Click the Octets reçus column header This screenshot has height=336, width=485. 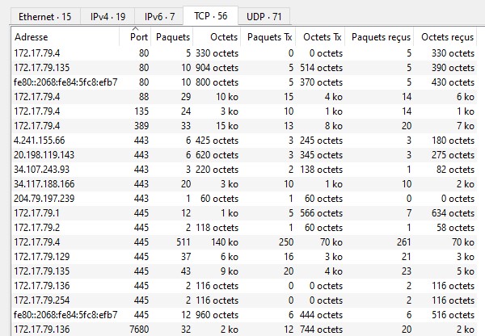(x=448, y=37)
